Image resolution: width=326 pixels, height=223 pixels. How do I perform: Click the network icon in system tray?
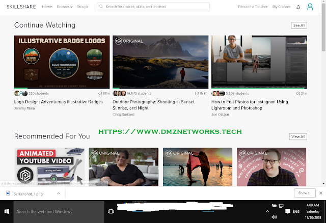tap(281, 206)
